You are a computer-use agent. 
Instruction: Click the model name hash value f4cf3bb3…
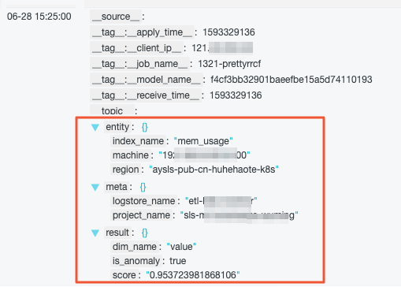click(x=291, y=80)
